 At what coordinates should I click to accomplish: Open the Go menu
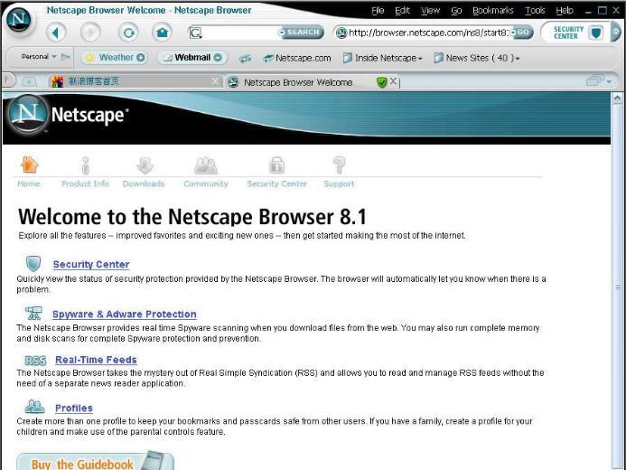pyautogui.click(x=456, y=11)
